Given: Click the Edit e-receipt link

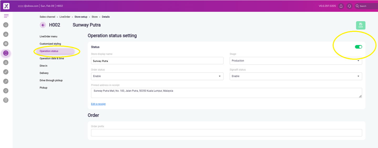Looking at the screenshot, I should coord(98,104).
